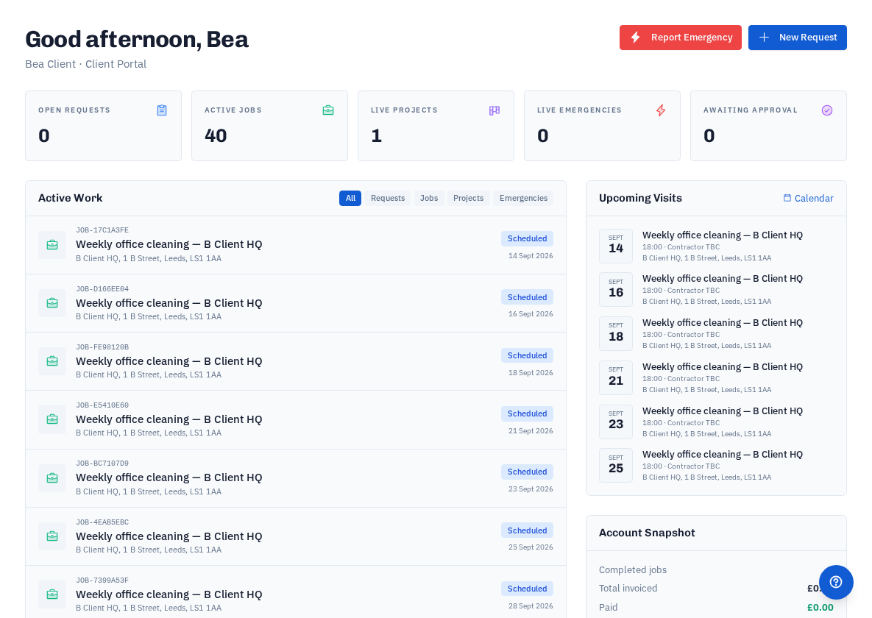The height and width of the screenshot is (618, 872).
Task: Open the Sept 21 upcoming visit
Action: [716, 377]
